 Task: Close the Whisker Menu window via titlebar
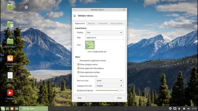124,10
